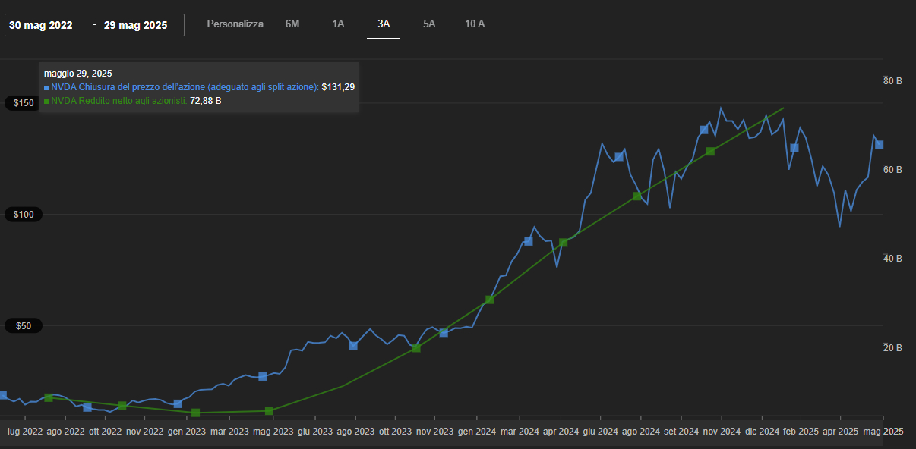Screen dimensions: 916x449
Task: Click the green net income marker at mag 2023
Action: pyautogui.click(x=270, y=411)
